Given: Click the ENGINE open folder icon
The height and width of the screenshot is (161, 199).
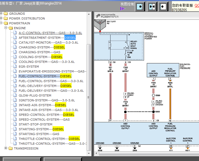Looking at the screenshot, I should click(x=11, y=28).
